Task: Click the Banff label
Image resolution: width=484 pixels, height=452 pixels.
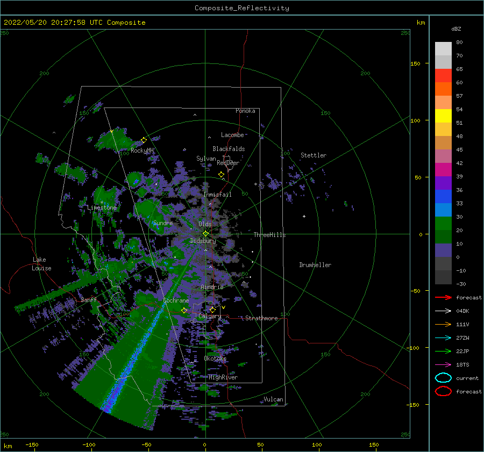Action: (x=89, y=299)
